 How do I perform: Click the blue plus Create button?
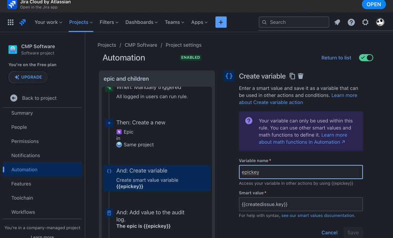click(221, 22)
